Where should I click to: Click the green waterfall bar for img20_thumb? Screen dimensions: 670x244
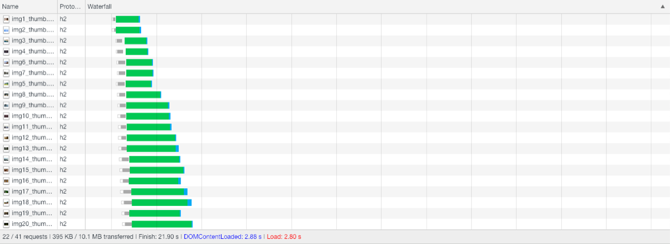[162, 224]
